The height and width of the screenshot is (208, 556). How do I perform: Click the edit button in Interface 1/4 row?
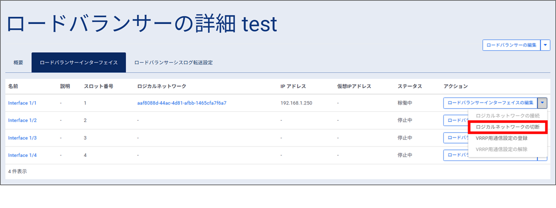point(455,155)
